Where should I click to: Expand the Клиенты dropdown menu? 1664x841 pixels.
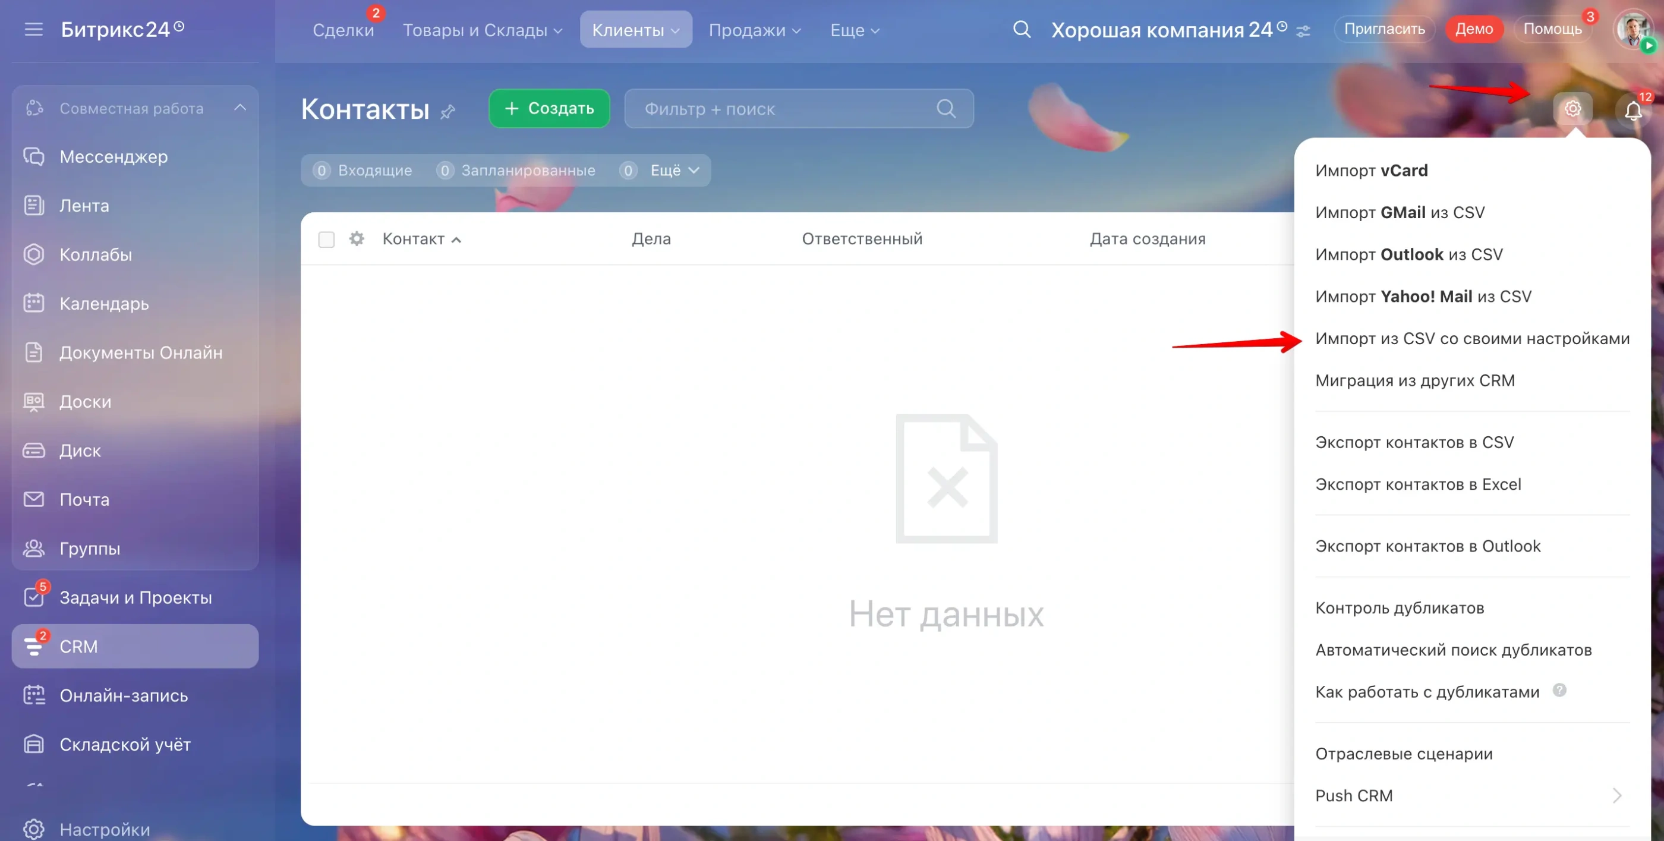click(x=636, y=30)
